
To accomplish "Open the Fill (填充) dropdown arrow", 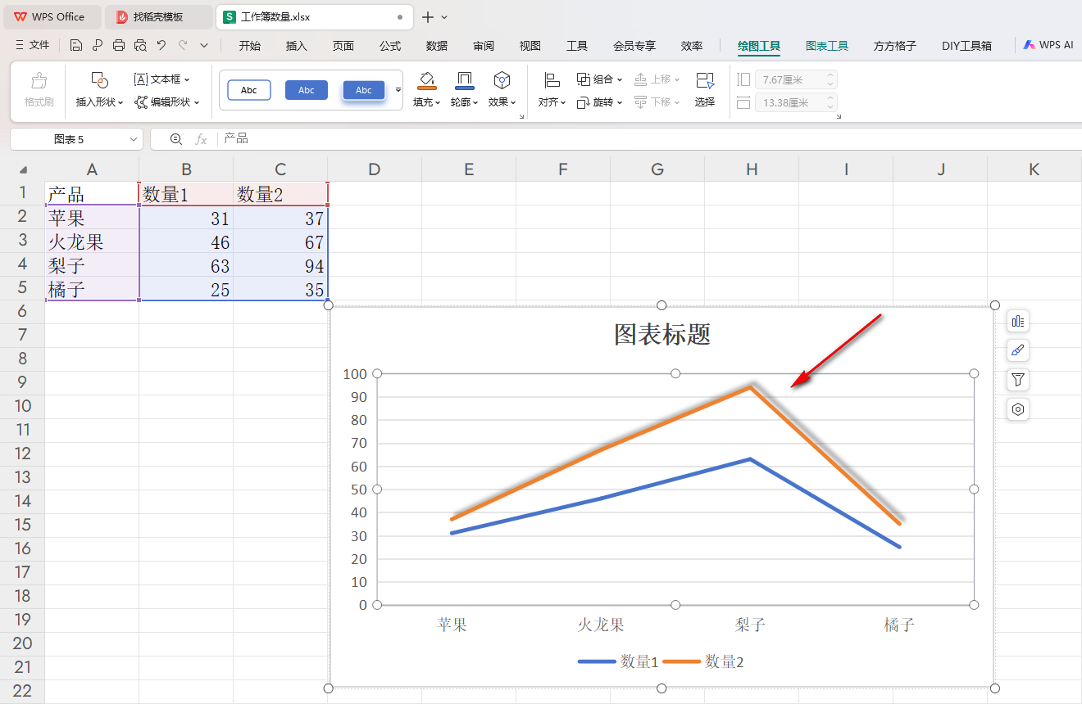I will pos(439,102).
